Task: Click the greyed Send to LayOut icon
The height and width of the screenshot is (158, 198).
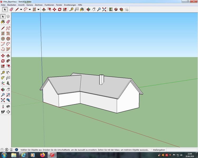Action: click(x=126, y=9)
